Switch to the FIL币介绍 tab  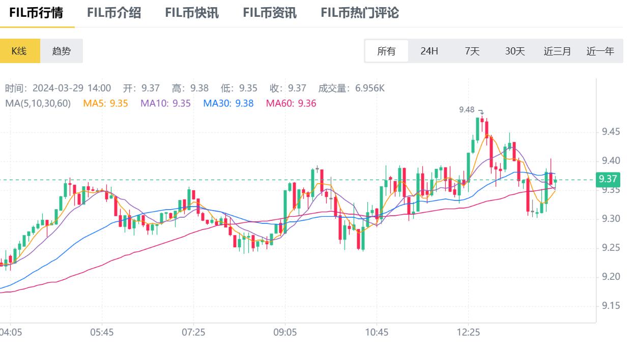coord(114,13)
